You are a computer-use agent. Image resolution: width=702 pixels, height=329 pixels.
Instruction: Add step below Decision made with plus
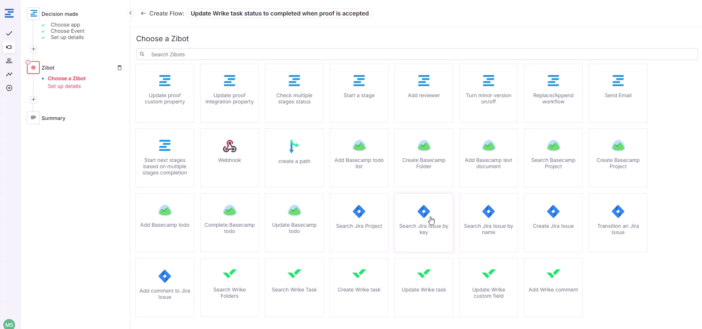[x=33, y=49]
